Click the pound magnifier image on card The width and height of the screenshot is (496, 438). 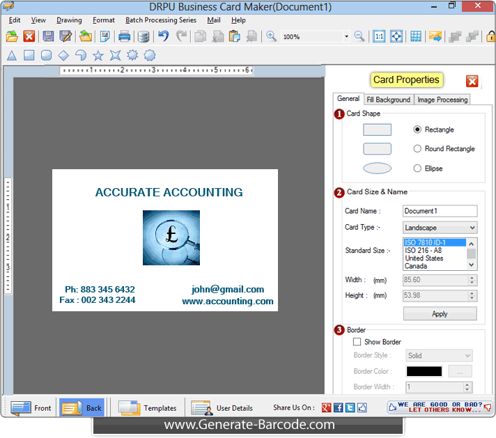[x=171, y=238]
